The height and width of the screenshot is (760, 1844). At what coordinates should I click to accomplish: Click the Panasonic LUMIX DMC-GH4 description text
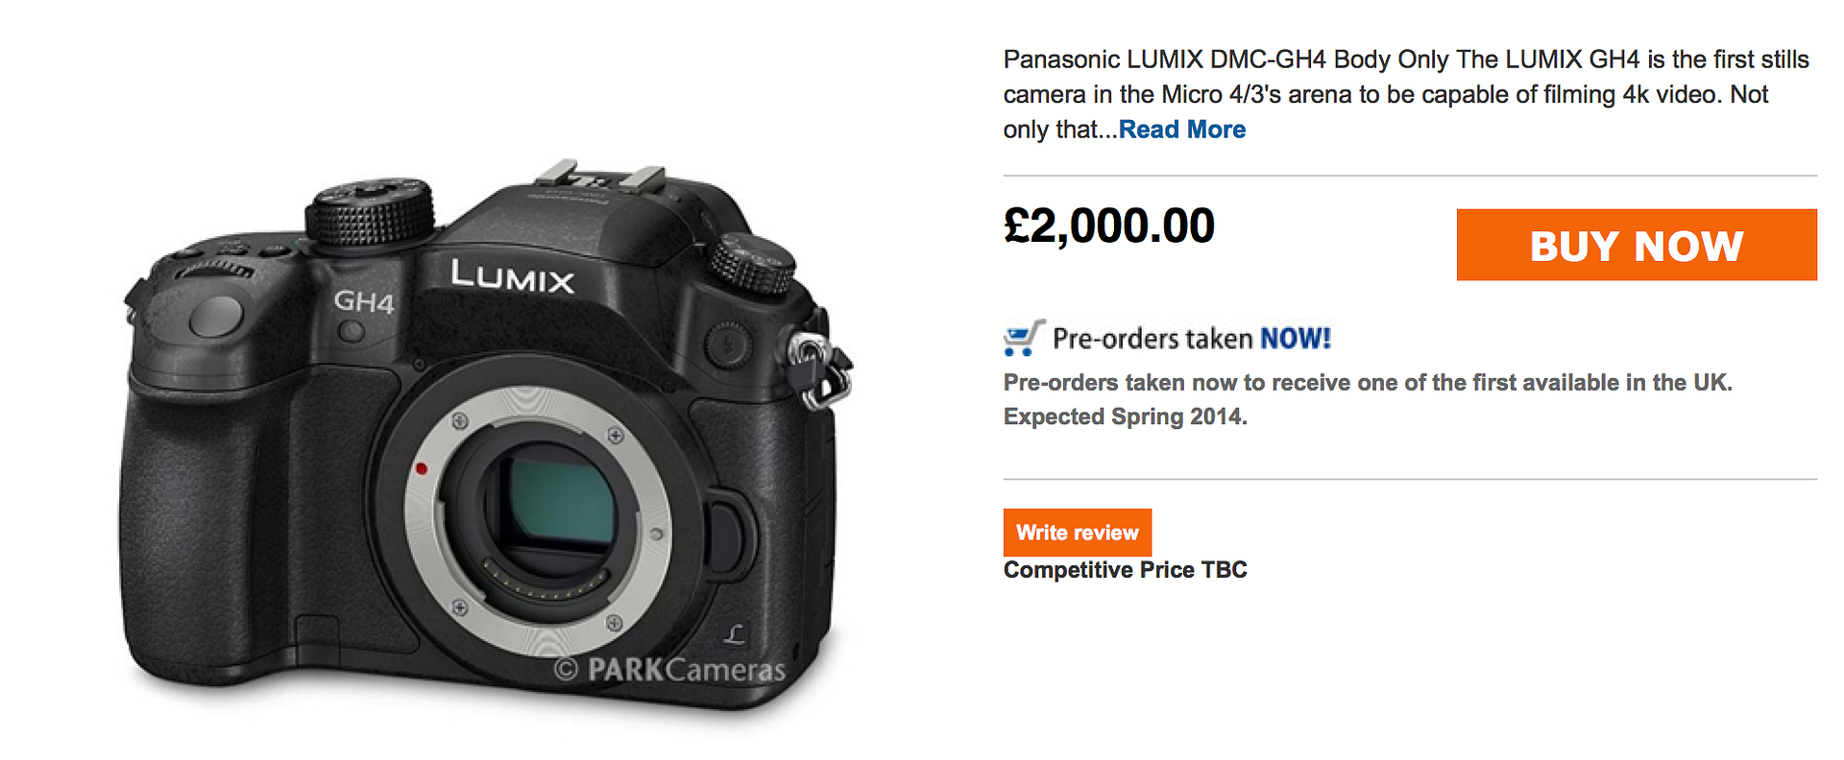tap(1406, 94)
